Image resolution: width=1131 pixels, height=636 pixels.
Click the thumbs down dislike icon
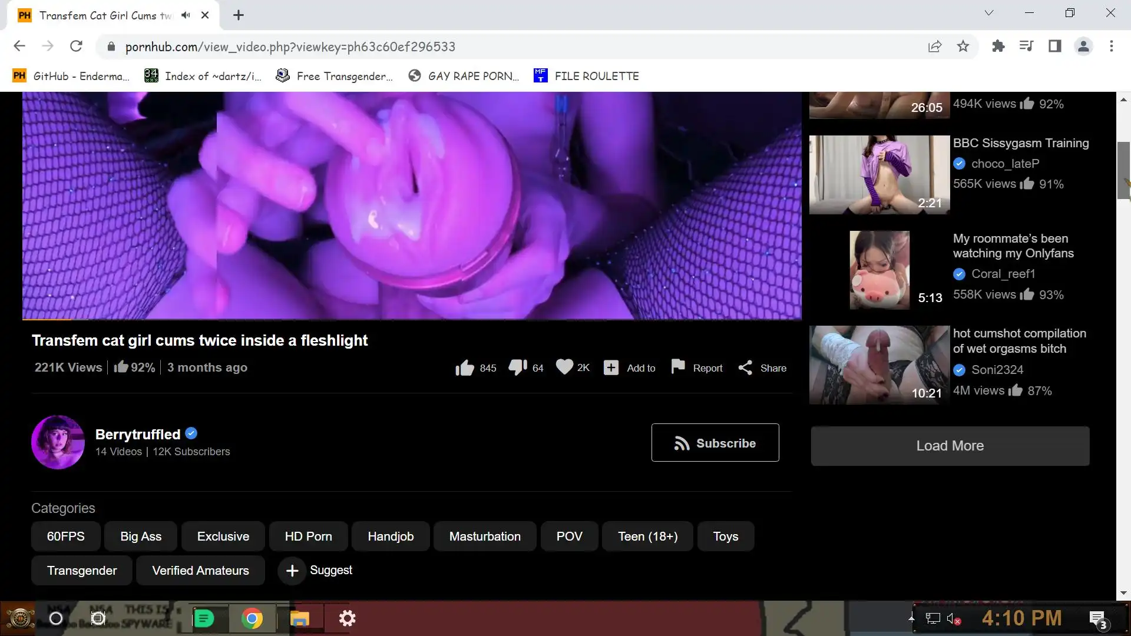click(517, 367)
